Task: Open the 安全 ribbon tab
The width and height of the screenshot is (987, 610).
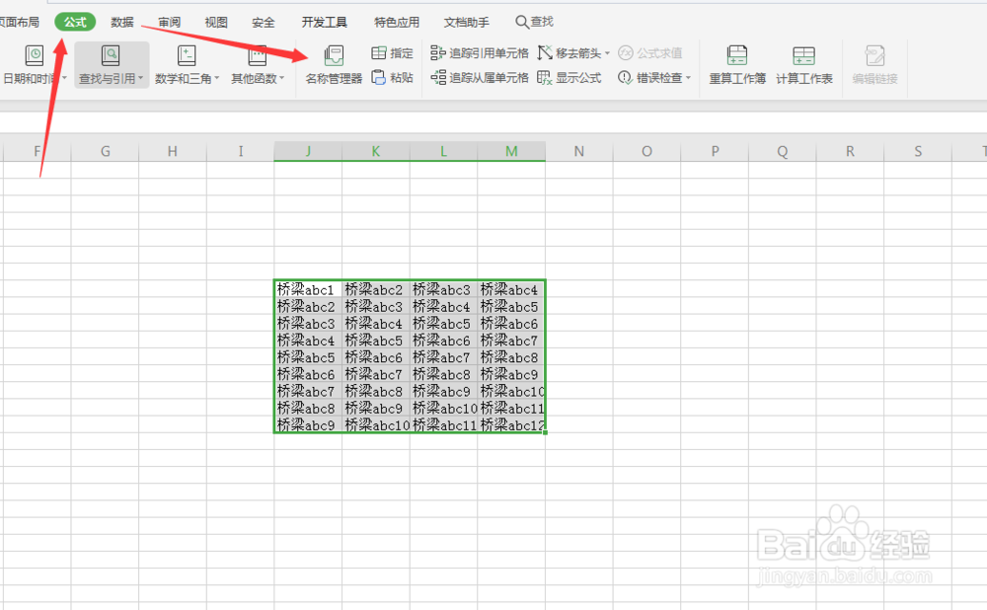Action: click(264, 22)
